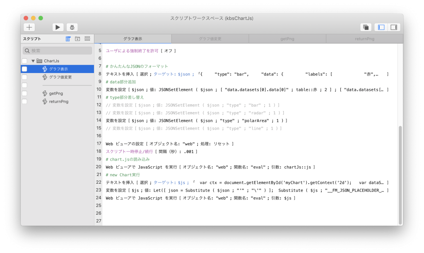The height and width of the screenshot is (253, 424).
Task: Select line 20 step with chartJs::js argument
Action: point(210,167)
